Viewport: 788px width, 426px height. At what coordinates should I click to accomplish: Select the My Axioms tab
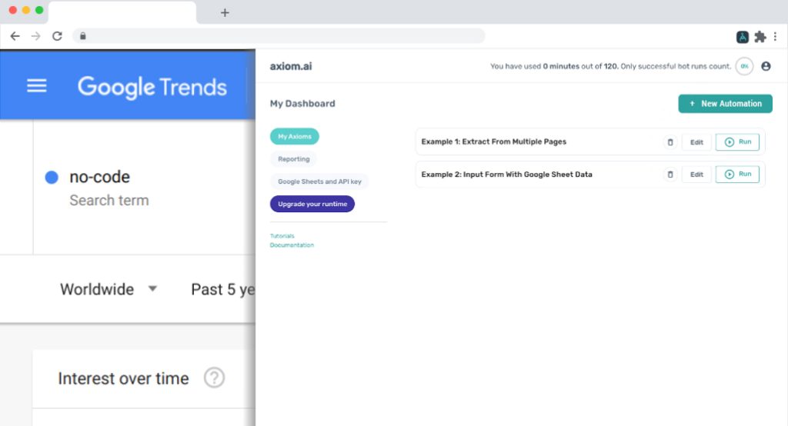[x=295, y=137]
